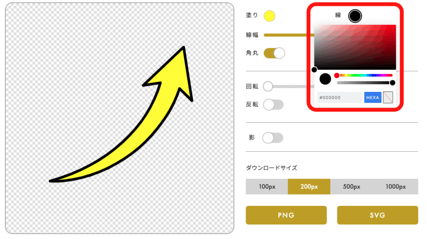Click the HEXA color format button
The height and width of the screenshot is (239, 427).
click(x=373, y=98)
